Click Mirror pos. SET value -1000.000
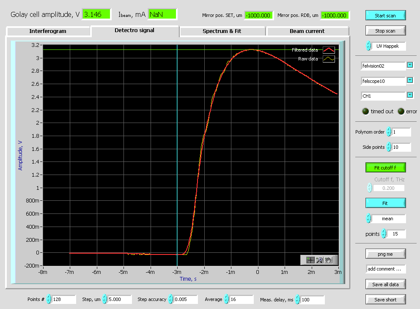 click(x=258, y=16)
